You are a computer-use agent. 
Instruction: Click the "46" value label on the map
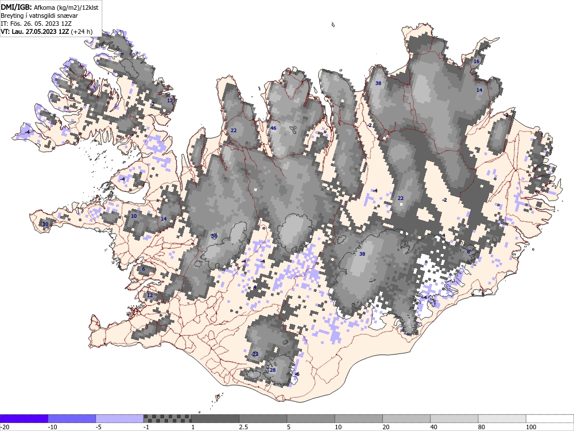pos(273,128)
